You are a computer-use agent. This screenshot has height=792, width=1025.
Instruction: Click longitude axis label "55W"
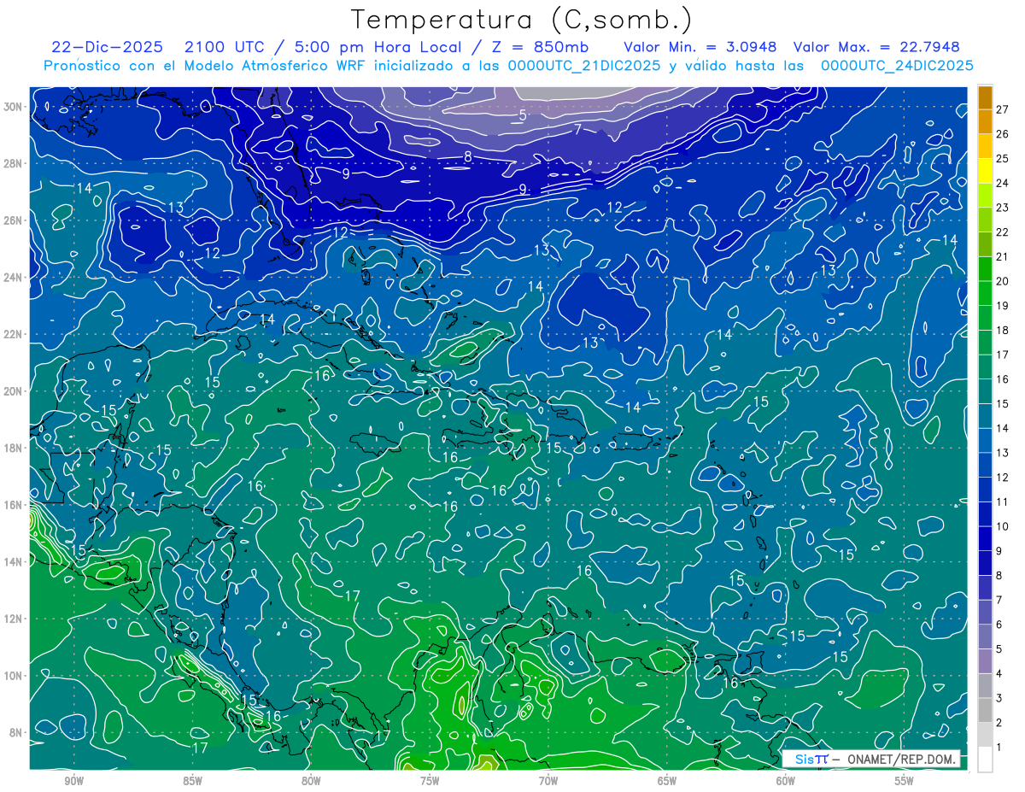905,781
